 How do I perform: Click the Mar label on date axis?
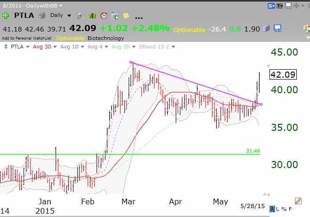coord(129,201)
